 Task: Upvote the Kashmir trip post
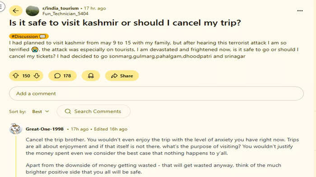tap(16, 76)
